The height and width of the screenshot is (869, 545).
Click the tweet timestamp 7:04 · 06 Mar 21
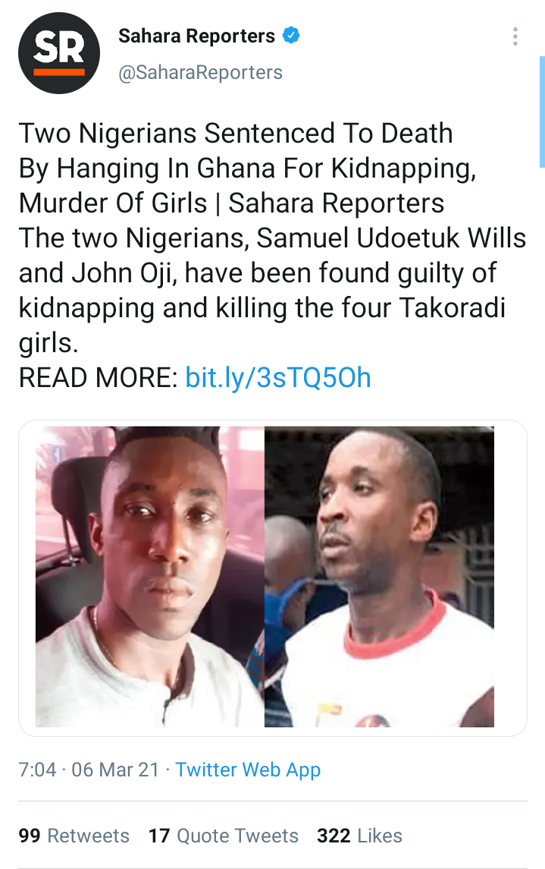[89, 770]
